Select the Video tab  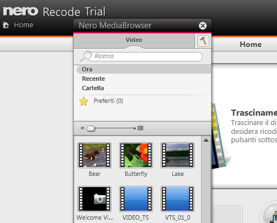point(134,40)
